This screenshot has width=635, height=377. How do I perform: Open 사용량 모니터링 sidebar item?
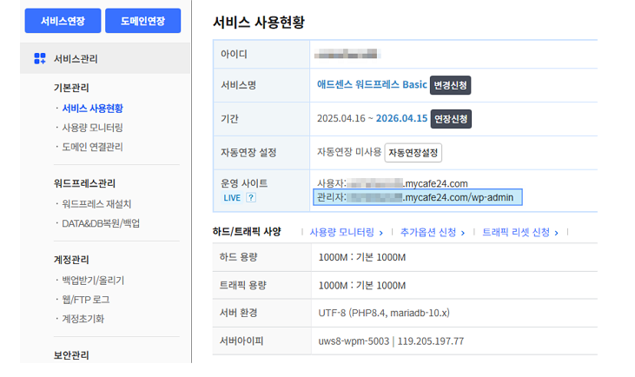tap(92, 128)
